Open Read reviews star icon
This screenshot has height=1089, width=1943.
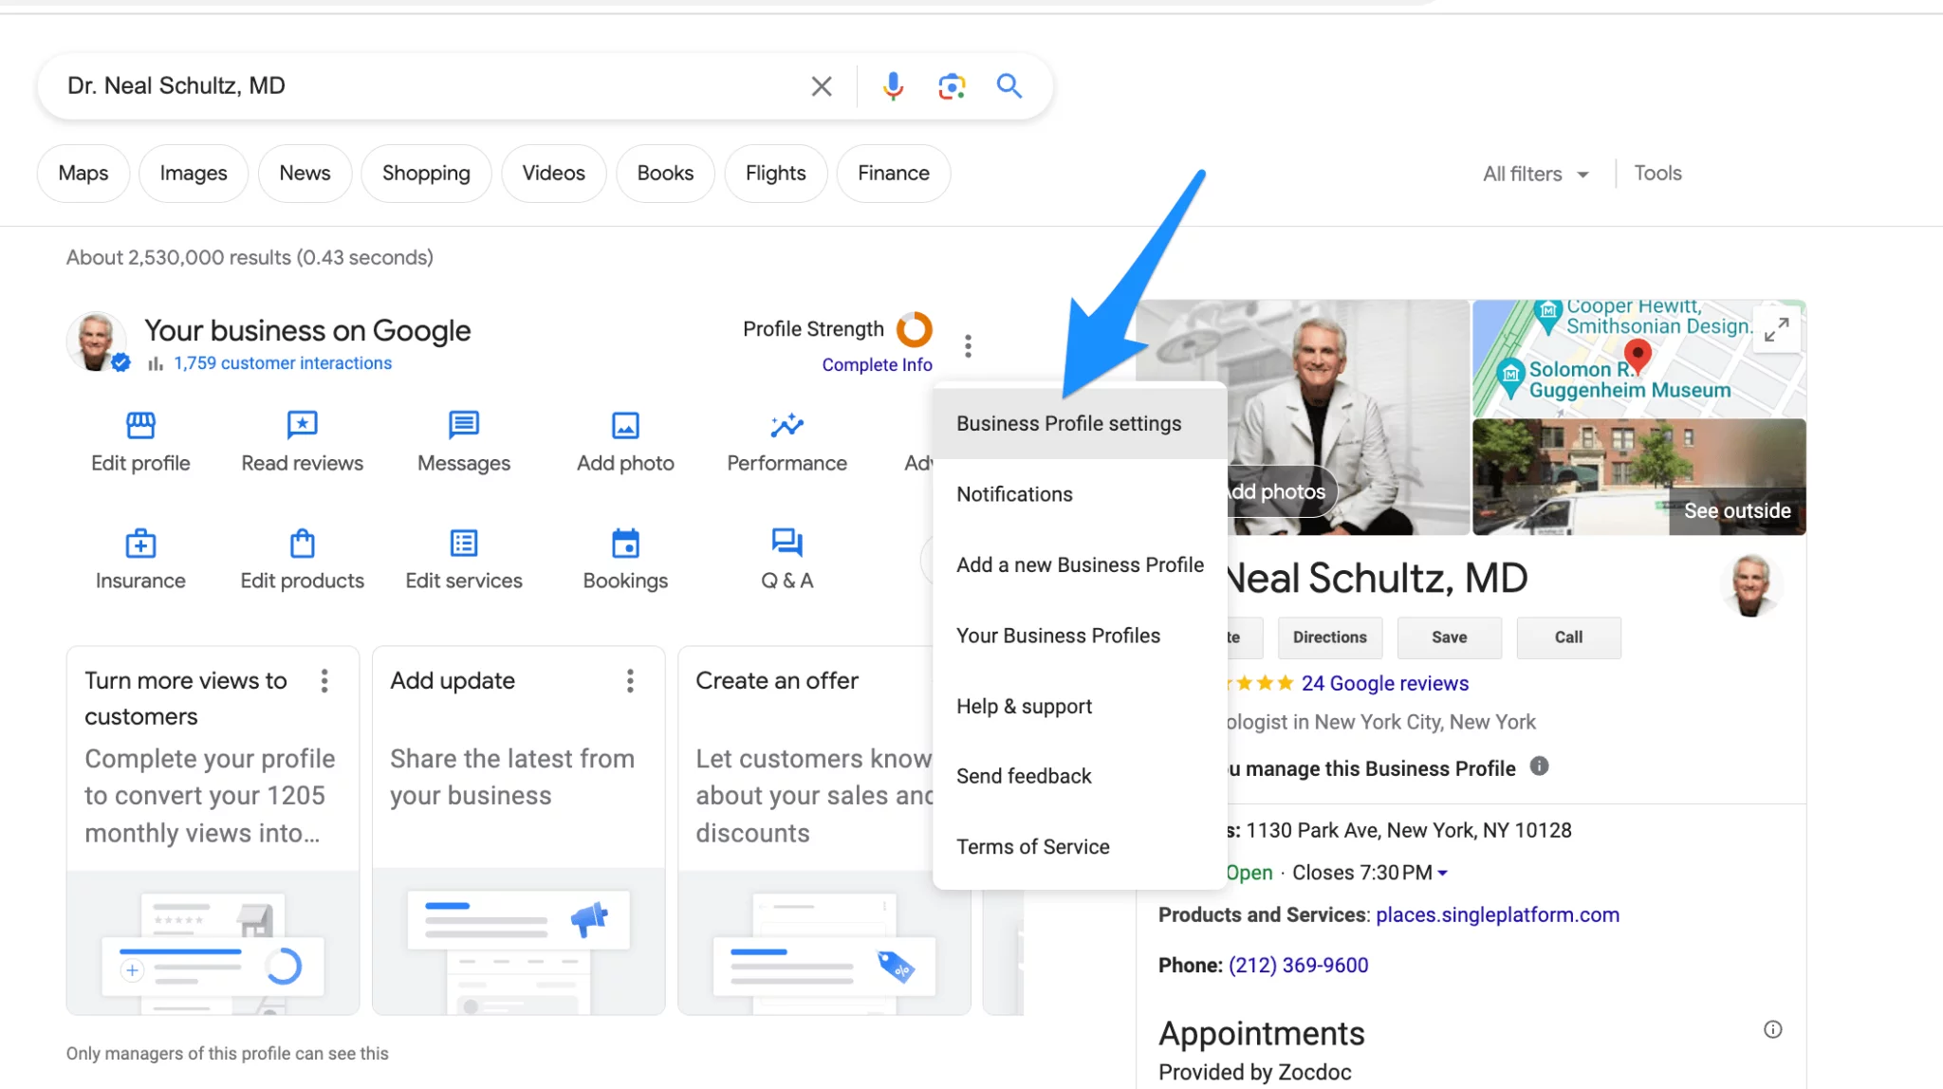pos(302,425)
